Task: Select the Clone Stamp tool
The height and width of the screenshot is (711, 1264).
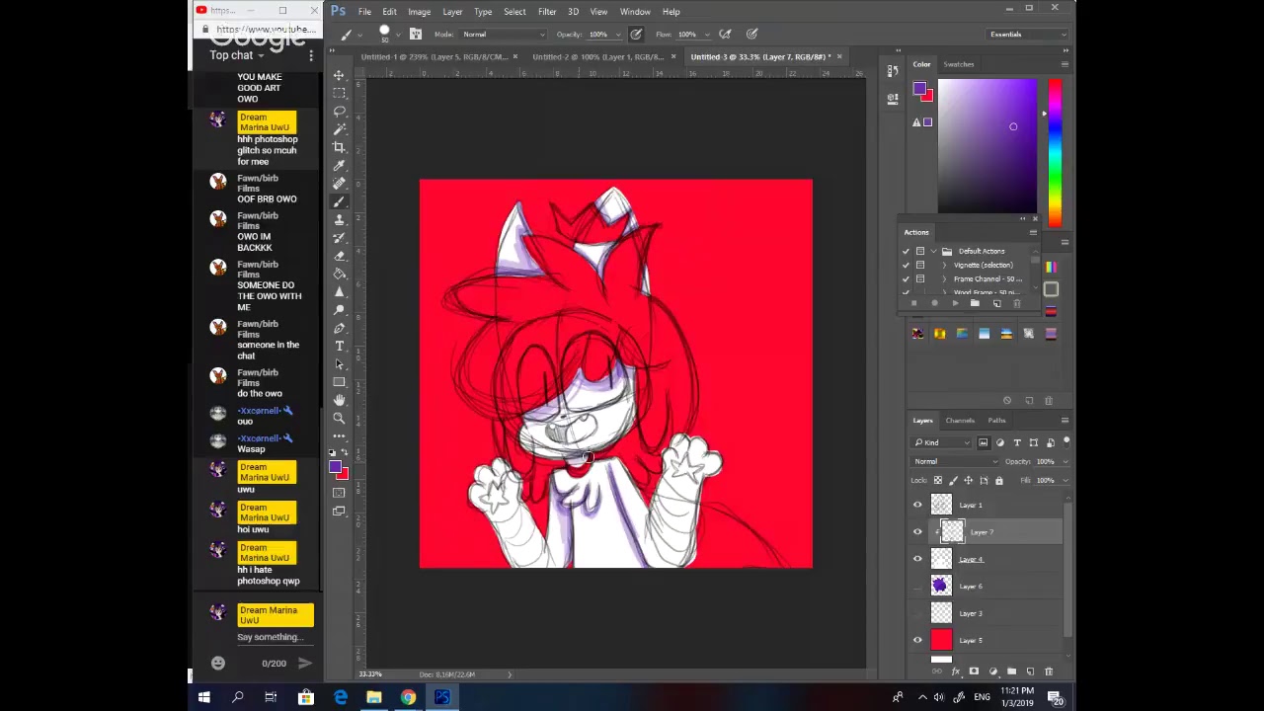Action: tap(339, 219)
